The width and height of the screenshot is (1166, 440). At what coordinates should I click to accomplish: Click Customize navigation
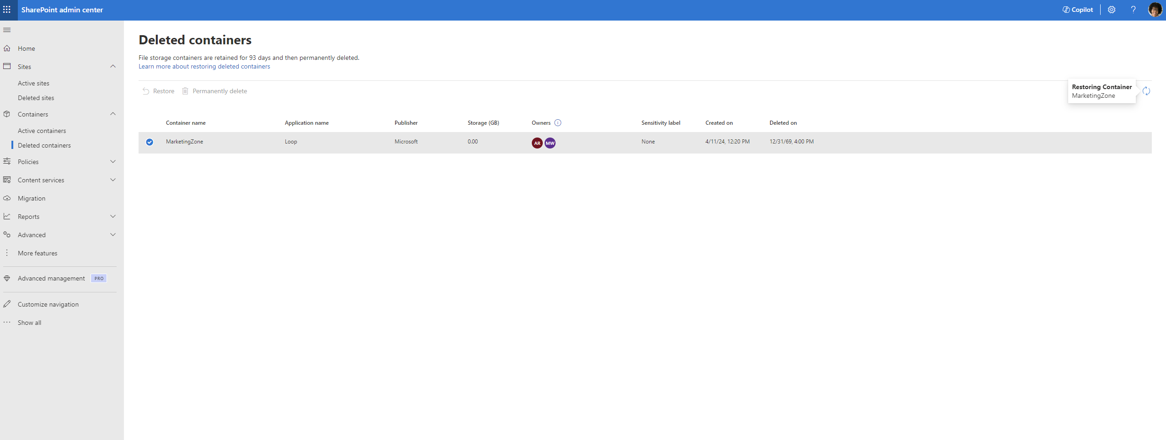click(x=48, y=304)
